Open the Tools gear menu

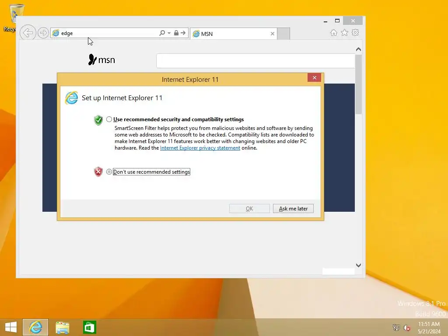point(355,32)
